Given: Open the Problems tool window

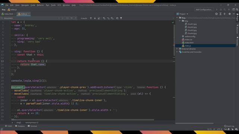Looking at the screenshot, I should click(x=20, y=126).
